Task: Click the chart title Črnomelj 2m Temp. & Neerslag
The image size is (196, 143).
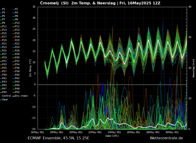Action: coord(100,3)
